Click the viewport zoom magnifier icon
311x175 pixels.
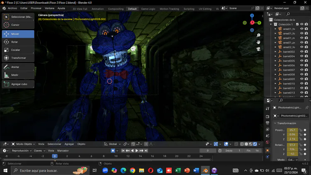(x=258, y=35)
